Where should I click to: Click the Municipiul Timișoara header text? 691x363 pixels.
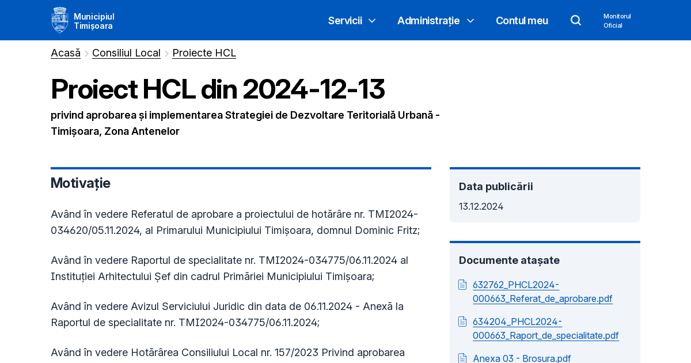click(94, 20)
